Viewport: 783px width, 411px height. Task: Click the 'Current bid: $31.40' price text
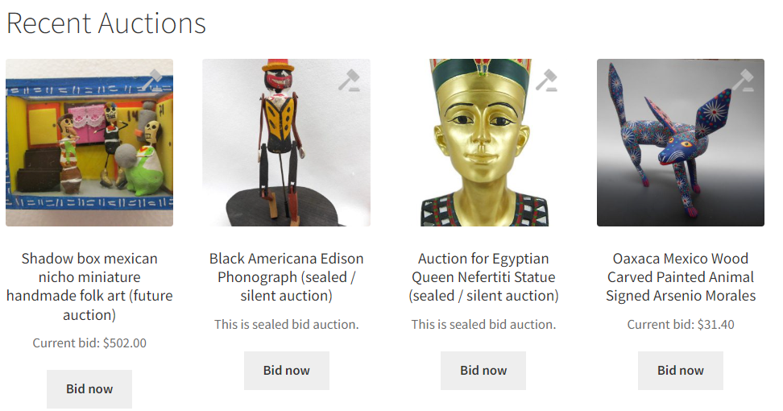pos(681,325)
